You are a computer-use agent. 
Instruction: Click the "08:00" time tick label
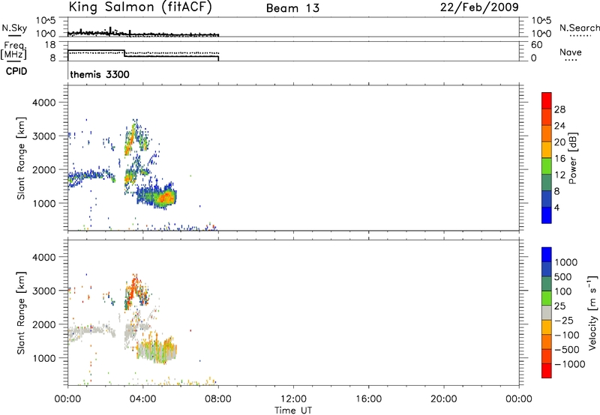pos(218,399)
